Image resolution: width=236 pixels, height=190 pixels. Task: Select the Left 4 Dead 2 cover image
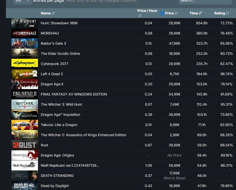pos(25,74)
